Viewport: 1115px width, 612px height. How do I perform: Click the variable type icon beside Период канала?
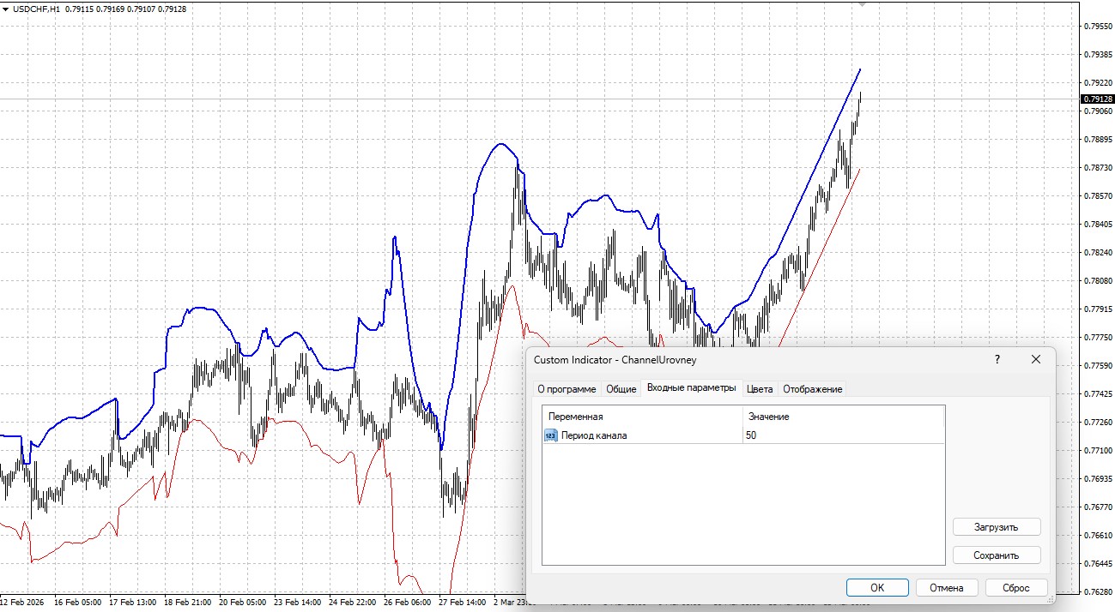[x=551, y=435]
